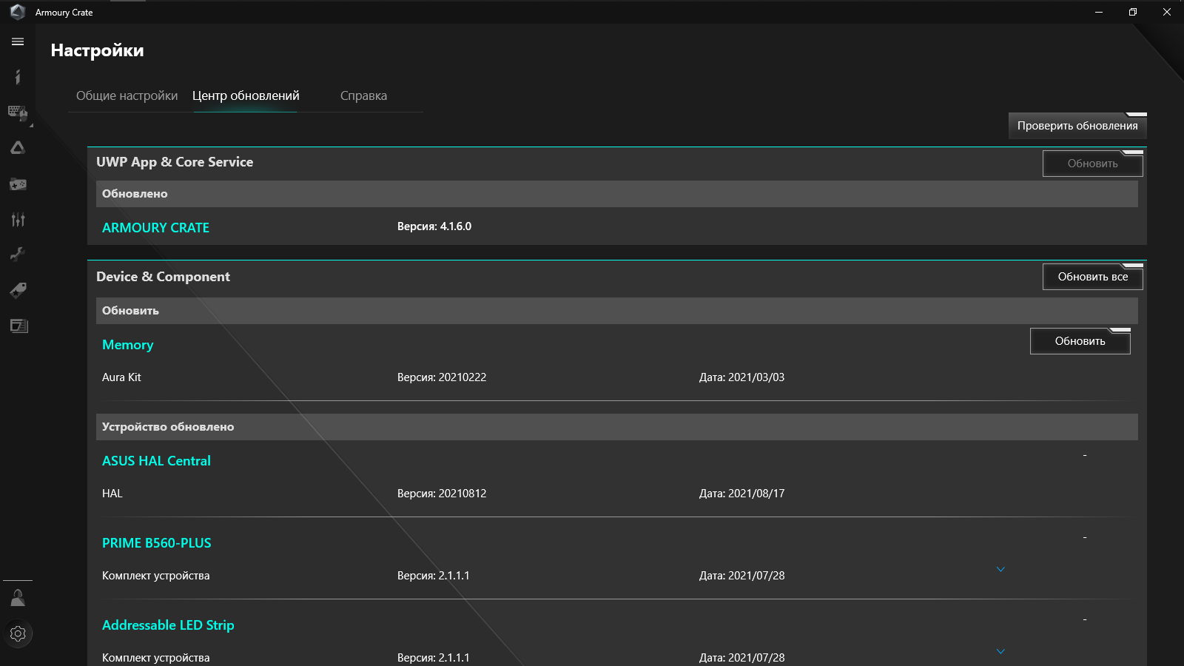Expand PRIME B560-PLUS details chevron
Image resolution: width=1184 pixels, height=666 pixels.
pyautogui.click(x=1000, y=569)
